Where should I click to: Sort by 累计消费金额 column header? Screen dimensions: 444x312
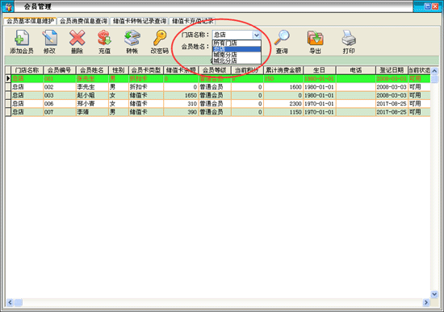283,70
